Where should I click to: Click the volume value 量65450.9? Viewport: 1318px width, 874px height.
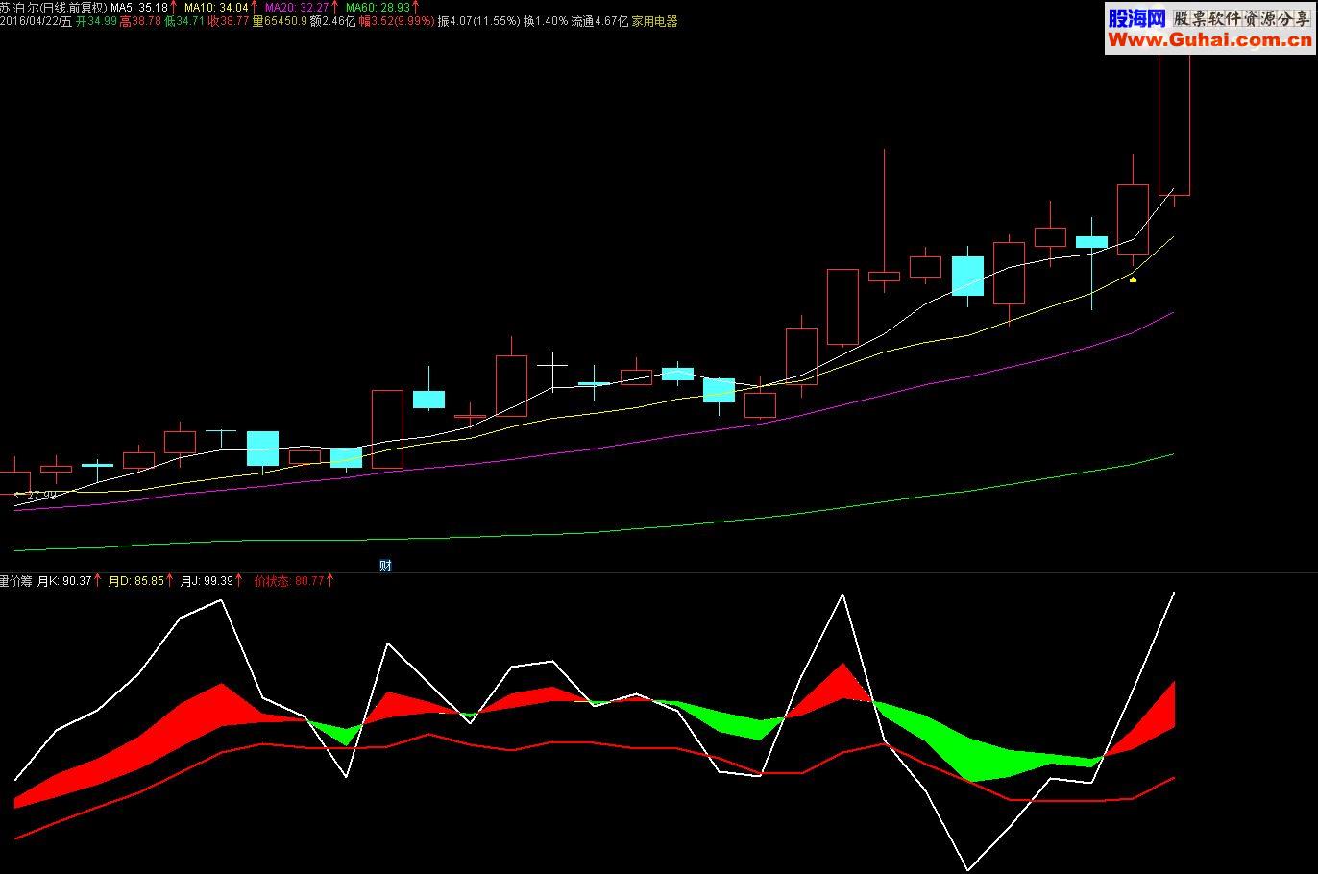[280, 21]
